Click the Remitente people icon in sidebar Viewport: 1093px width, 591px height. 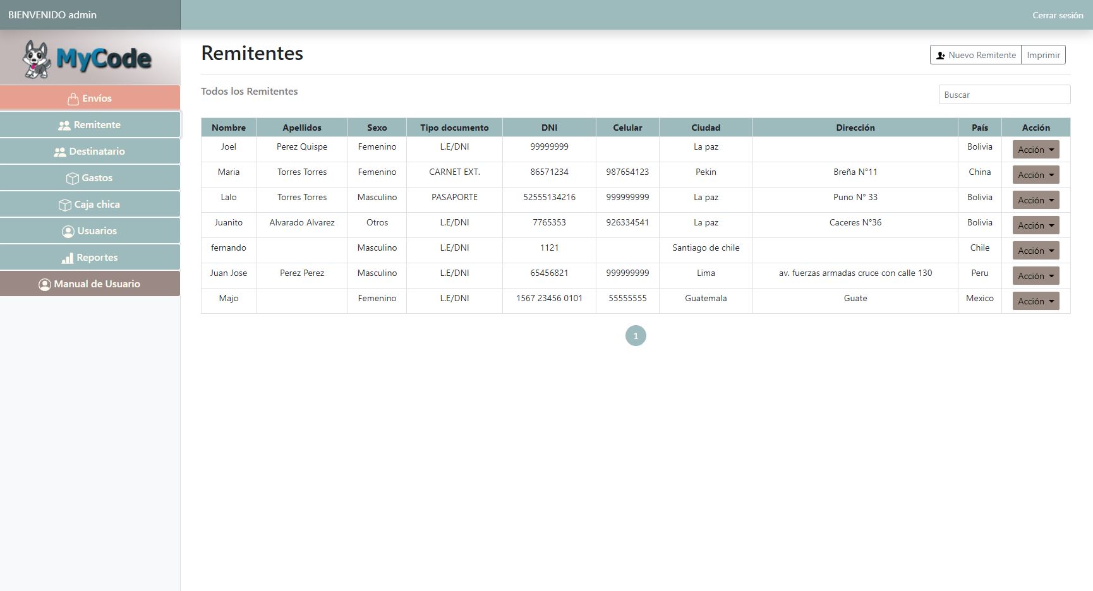point(64,126)
